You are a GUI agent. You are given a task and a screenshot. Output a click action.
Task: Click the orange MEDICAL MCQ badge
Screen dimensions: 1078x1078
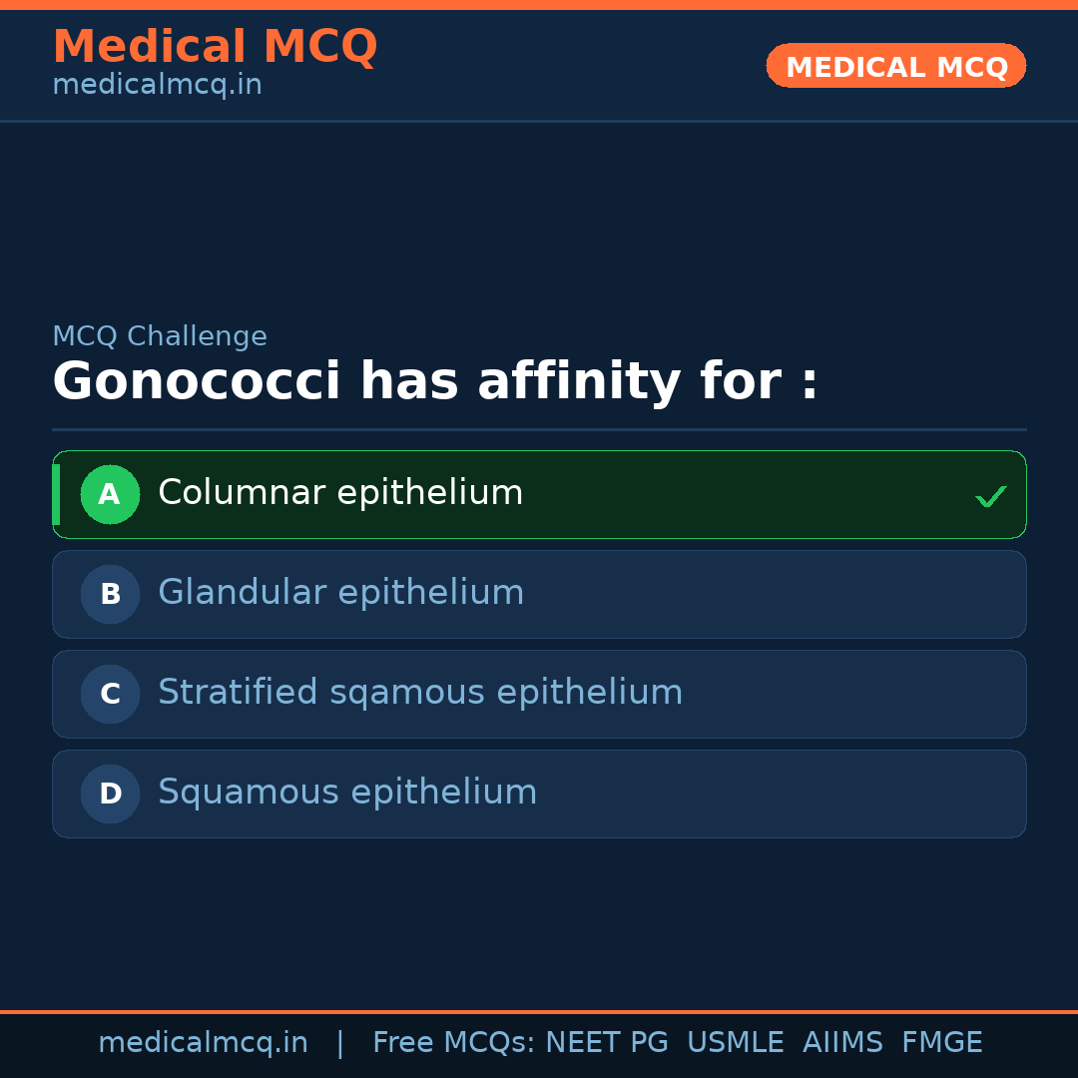[896, 67]
